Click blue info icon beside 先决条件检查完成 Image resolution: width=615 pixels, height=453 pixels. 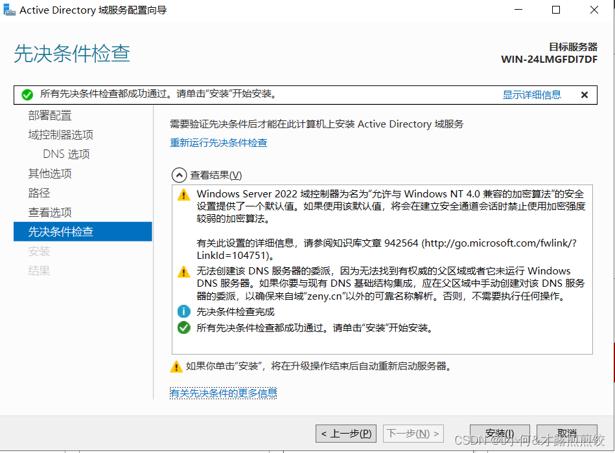[x=183, y=312]
